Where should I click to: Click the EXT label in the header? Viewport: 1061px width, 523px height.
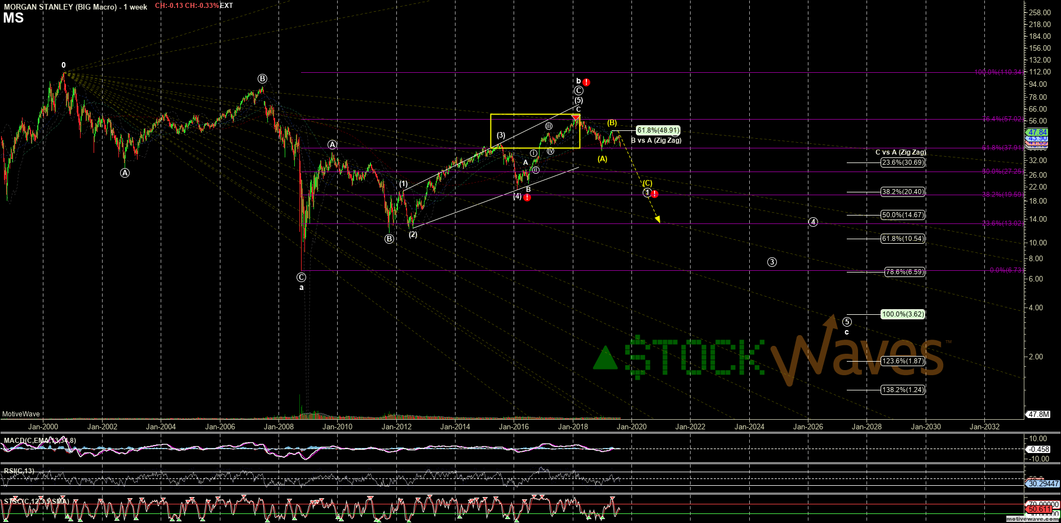[226, 5]
